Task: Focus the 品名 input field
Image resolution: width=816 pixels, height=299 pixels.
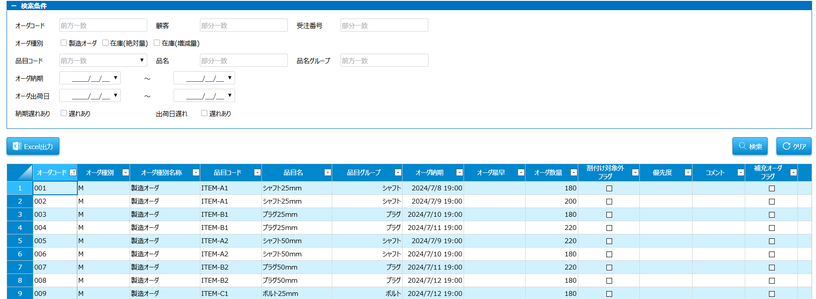Action: pyautogui.click(x=244, y=60)
